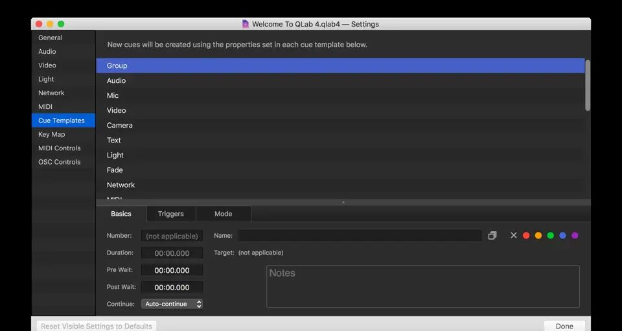The image size is (622, 331).
Task: Open the Continue dropdown set to Auto-continue
Action: [172, 304]
